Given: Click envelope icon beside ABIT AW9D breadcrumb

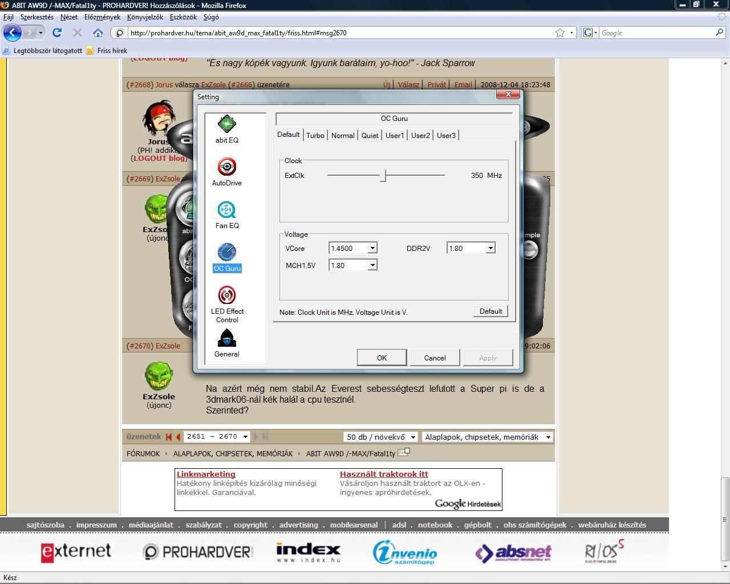Looking at the screenshot, I should [x=404, y=452].
